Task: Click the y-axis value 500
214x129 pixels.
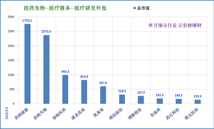Action: coord(12,89)
